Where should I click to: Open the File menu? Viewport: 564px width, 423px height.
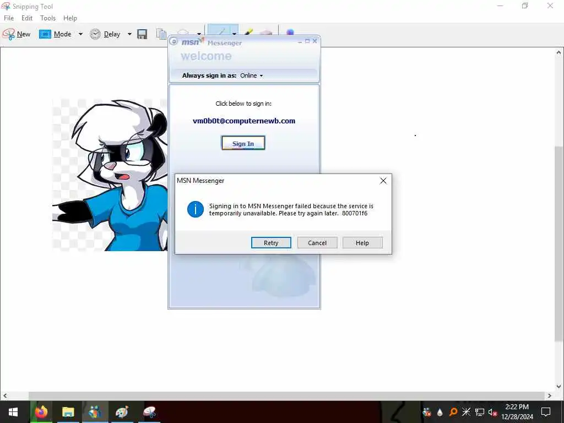[x=9, y=18]
